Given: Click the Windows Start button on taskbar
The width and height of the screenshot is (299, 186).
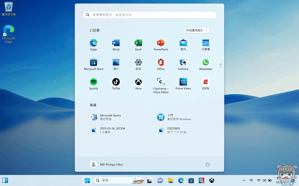Looking at the screenshot, I should click(x=87, y=180).
